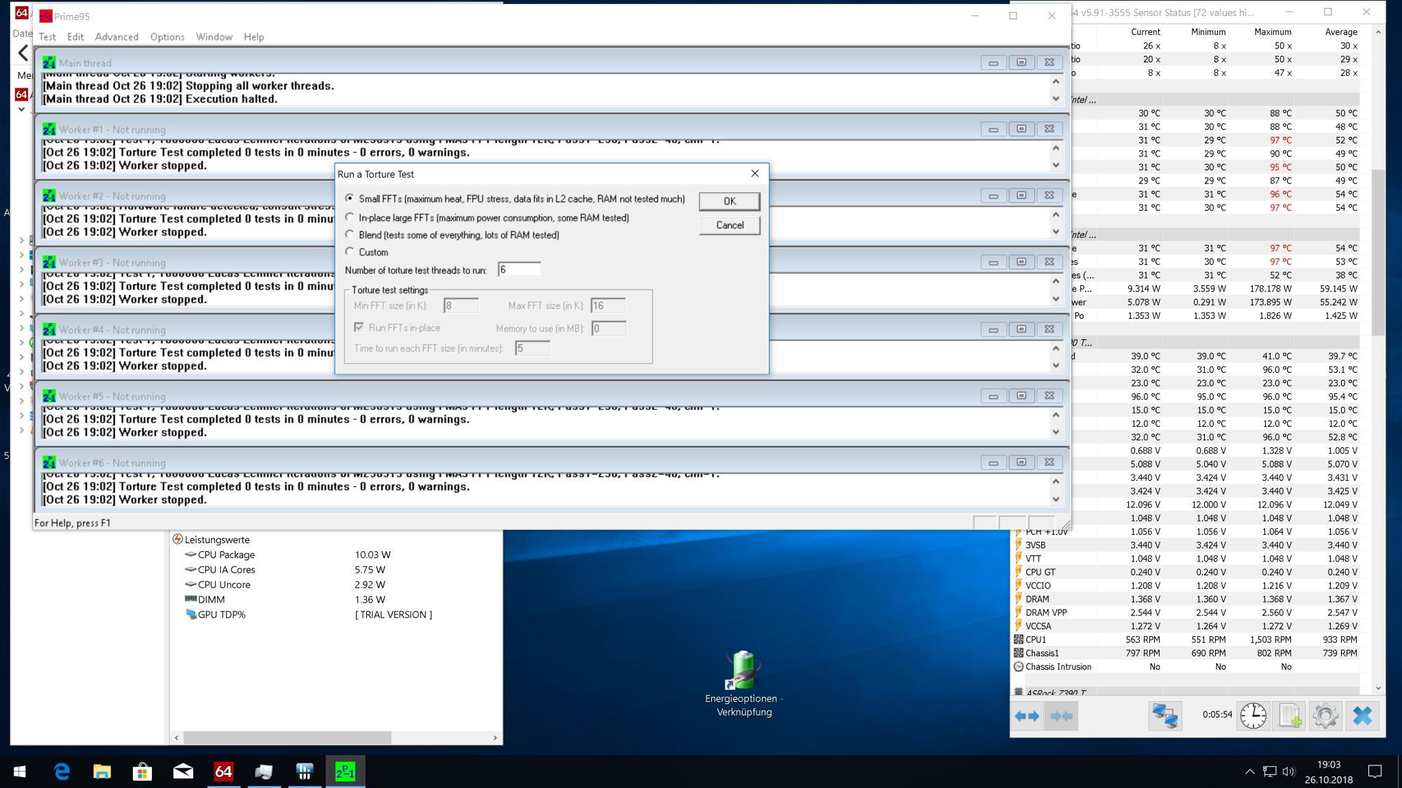This screenshot has width=1402, height=788.
Task: Open HWiNFO remote network monitors icon
Action: pos(1164,716)
